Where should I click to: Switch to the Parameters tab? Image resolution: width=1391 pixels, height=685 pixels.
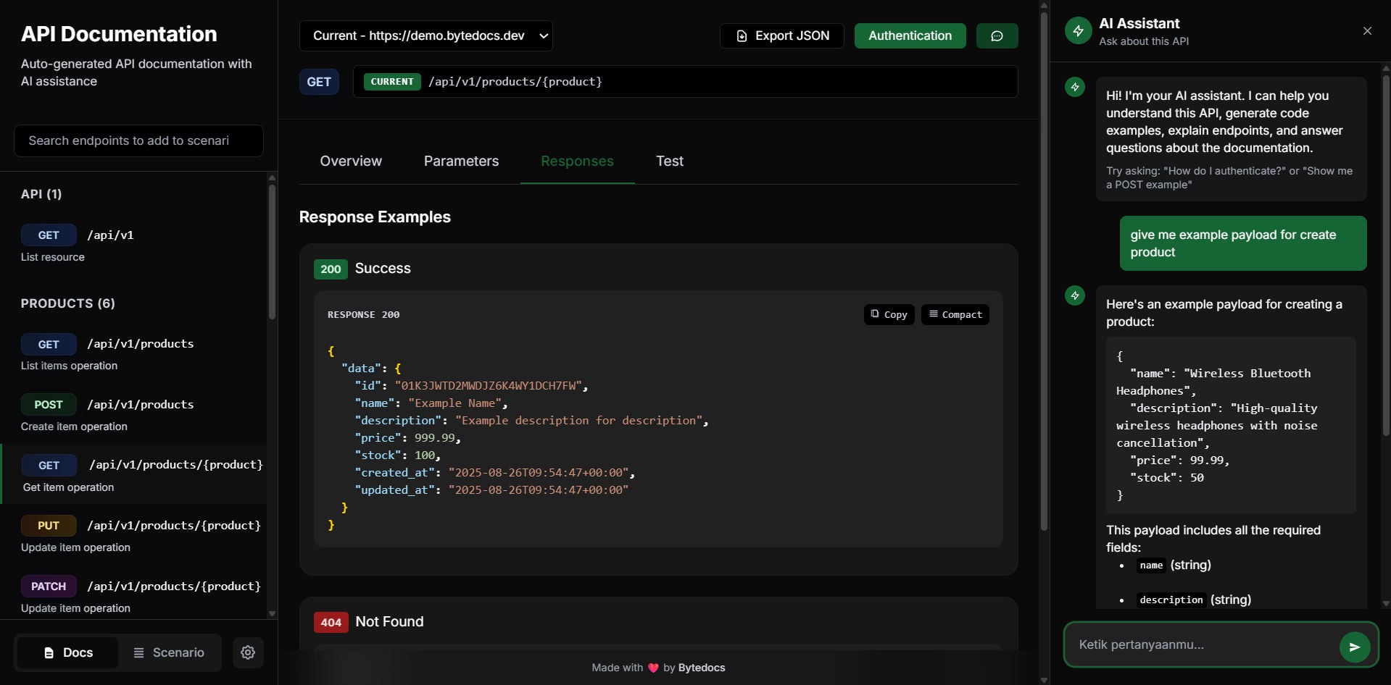point(461,161)
